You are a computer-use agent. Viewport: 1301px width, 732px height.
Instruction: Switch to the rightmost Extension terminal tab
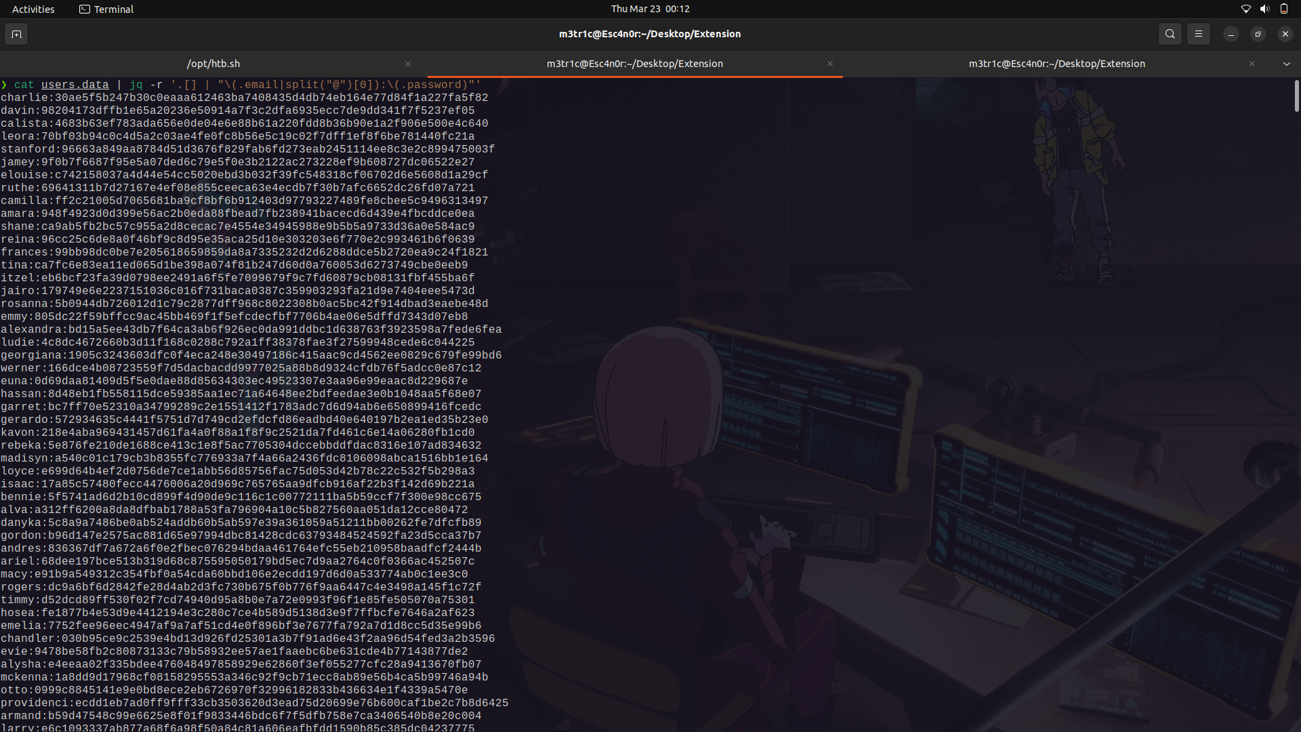tap(1056, 64)
